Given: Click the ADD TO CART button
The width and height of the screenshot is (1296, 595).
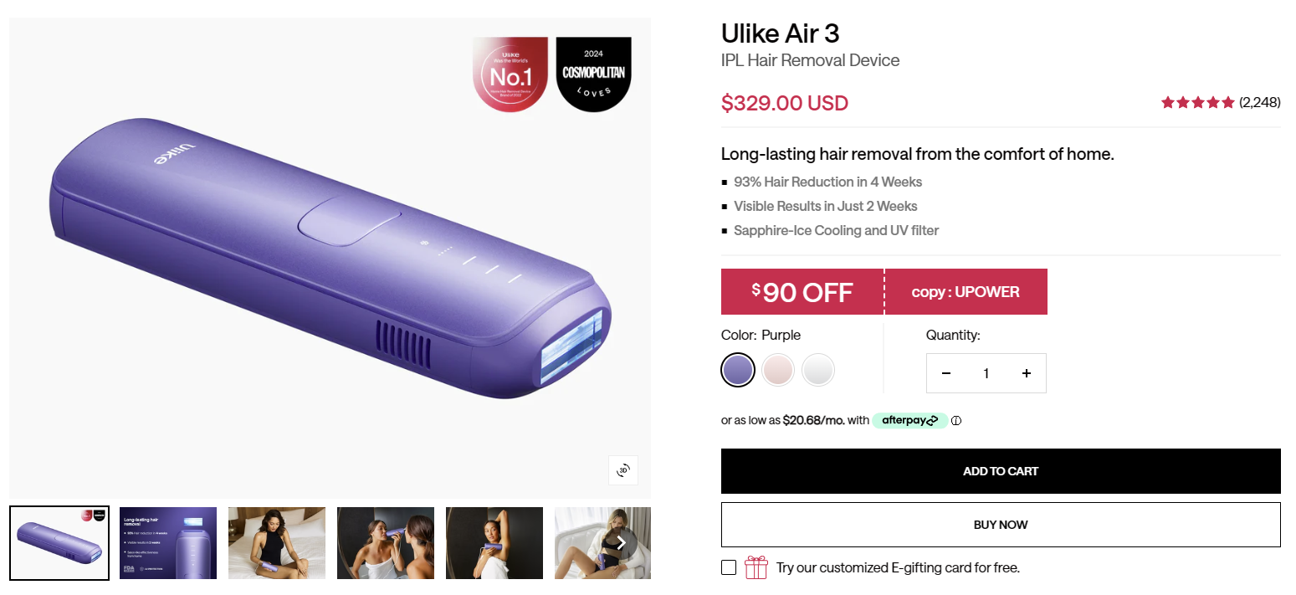Looking at the screenshot, I should [1001, 471].
